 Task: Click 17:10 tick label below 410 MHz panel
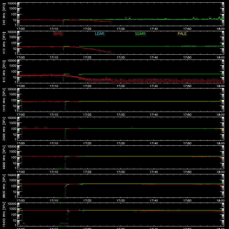pyautogui.click(x=54, y=58)
